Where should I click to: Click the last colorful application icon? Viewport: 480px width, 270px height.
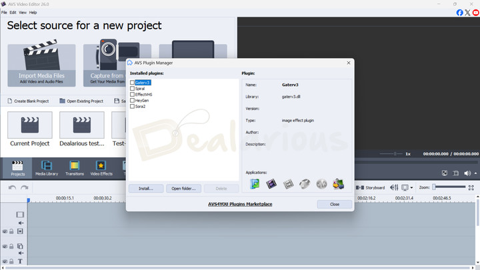coord(338,184)
